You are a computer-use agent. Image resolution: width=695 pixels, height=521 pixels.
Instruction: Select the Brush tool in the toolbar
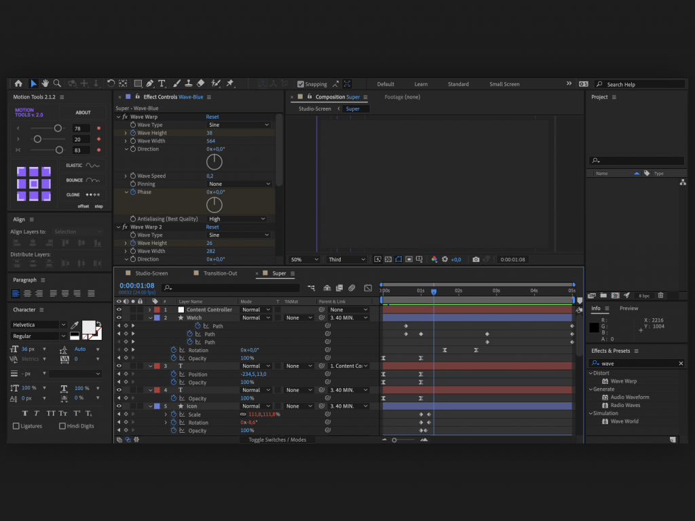177,83
